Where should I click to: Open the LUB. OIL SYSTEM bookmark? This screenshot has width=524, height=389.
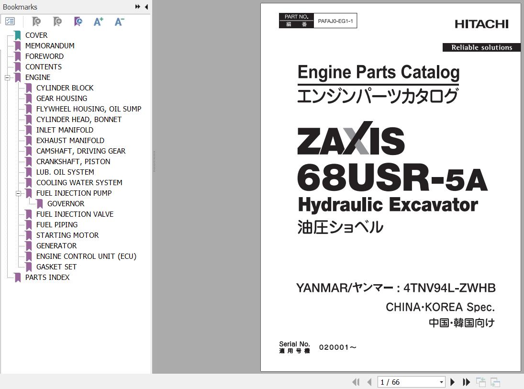click(65, 172)
